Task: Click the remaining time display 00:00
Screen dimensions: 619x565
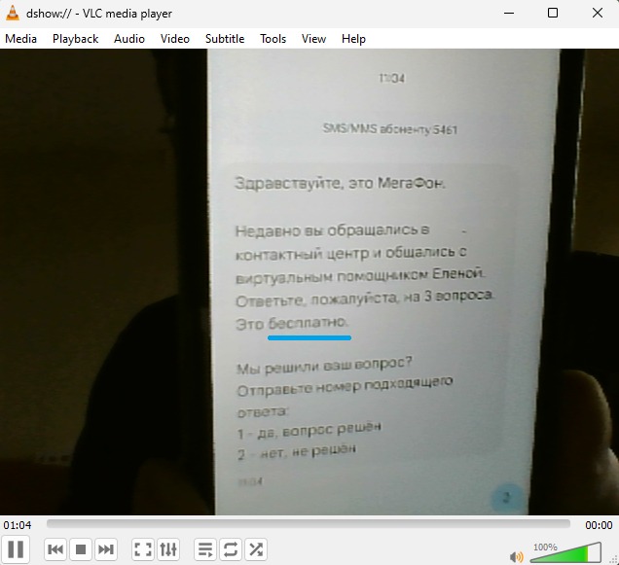Action: [599, 525]
